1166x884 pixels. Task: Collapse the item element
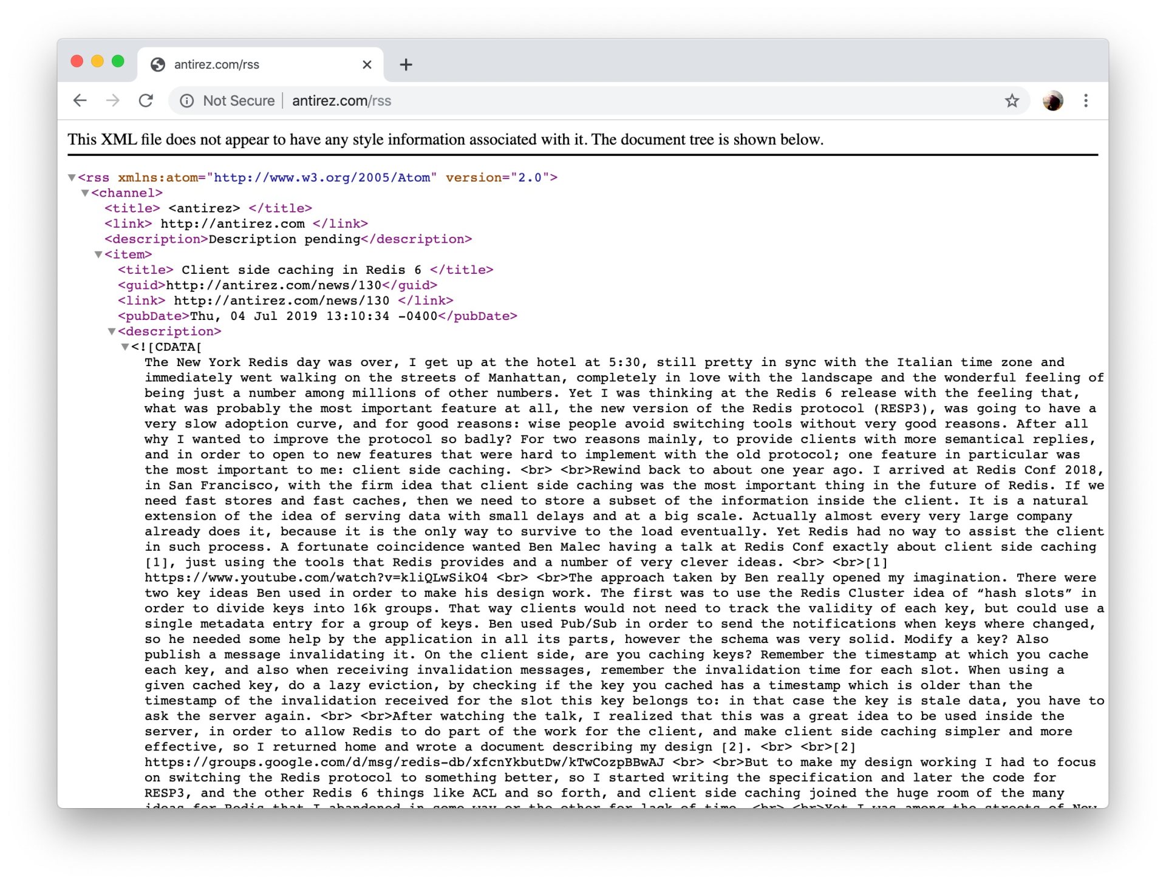[x=98, y=255]
